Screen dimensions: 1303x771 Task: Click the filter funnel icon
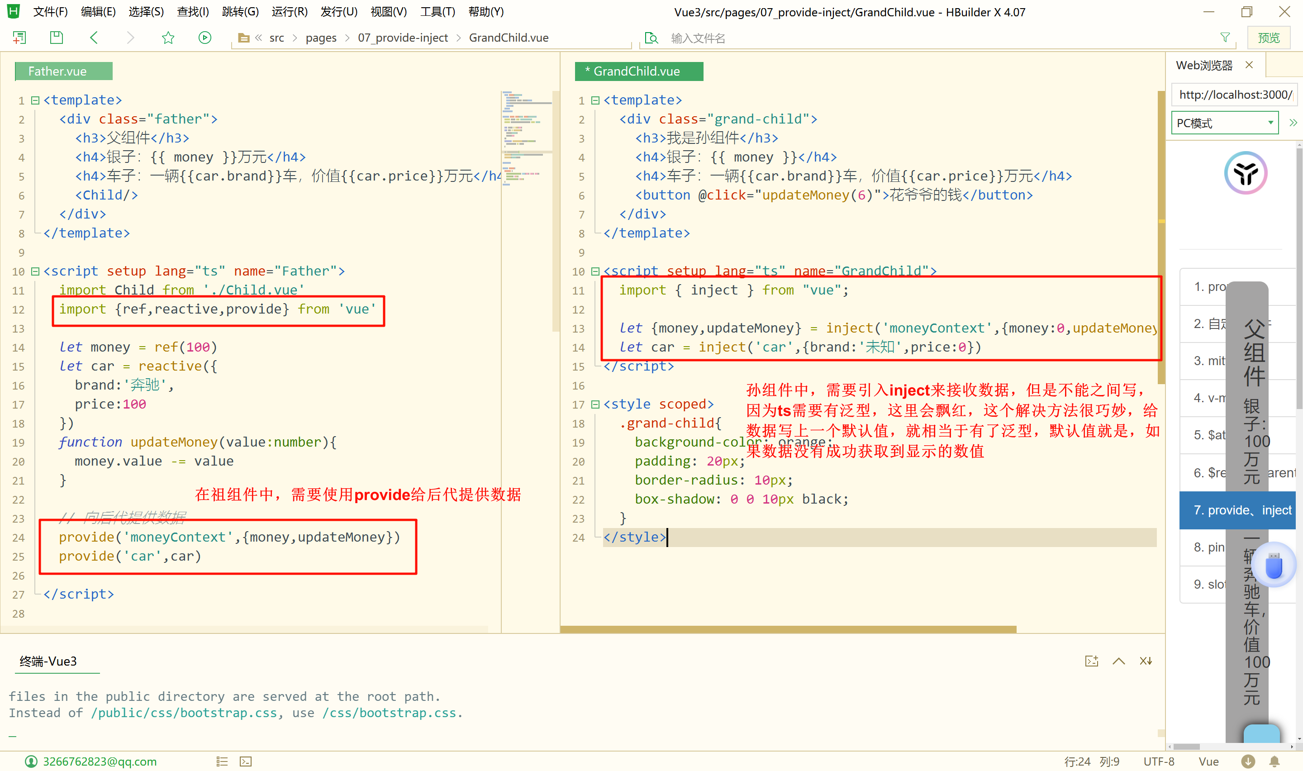(x=1225, y=38)
